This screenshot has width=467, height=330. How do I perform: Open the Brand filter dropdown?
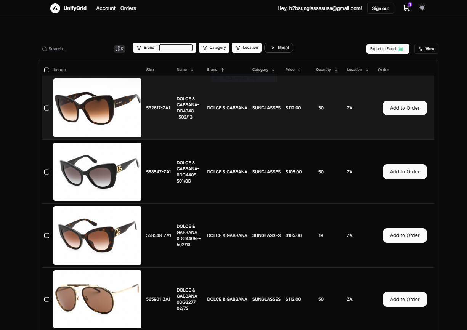point(145,48)
